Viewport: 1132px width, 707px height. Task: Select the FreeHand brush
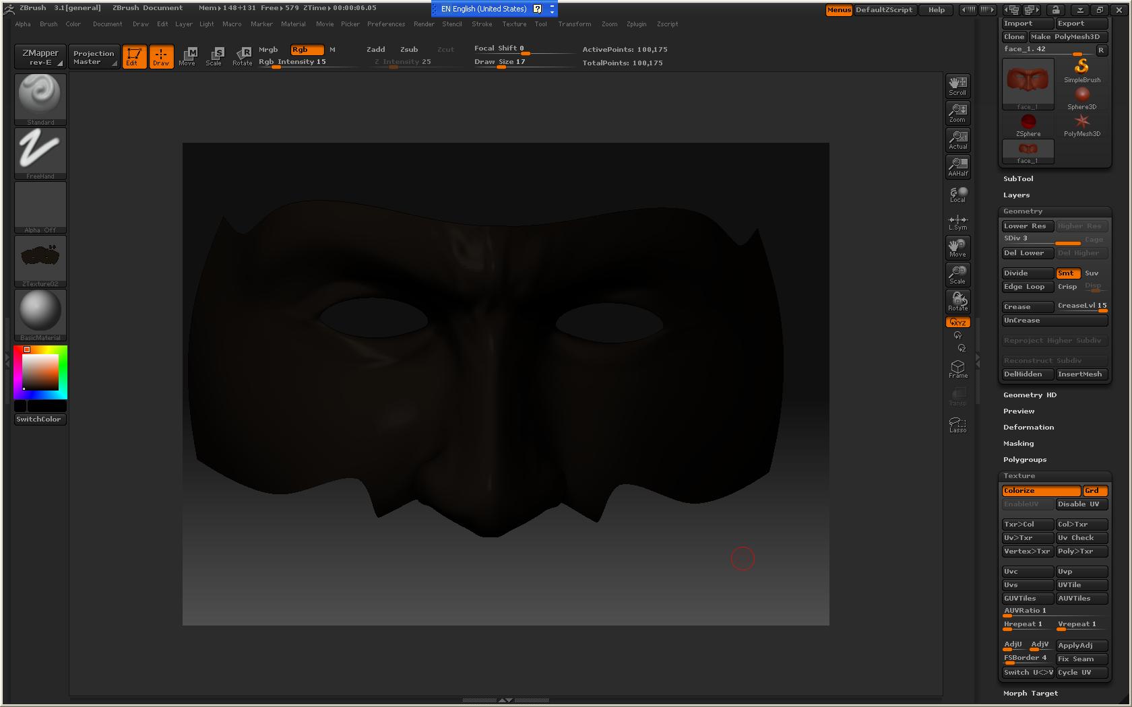[39, 151]
